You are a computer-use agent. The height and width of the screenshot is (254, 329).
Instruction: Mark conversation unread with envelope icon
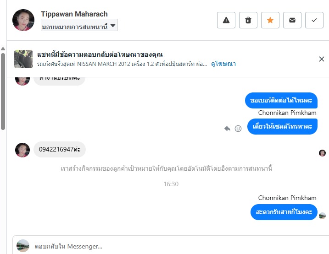click(x=292, y=20)
